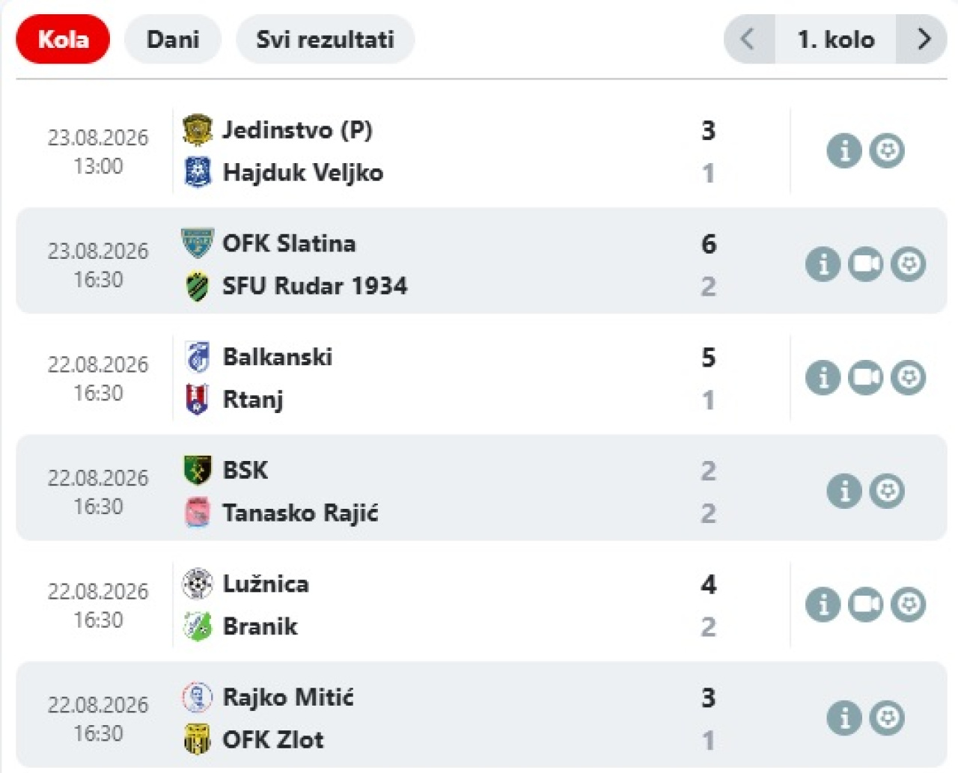Switch to Svi rezultati tab
958x773 pixels.
click(325, 39)
